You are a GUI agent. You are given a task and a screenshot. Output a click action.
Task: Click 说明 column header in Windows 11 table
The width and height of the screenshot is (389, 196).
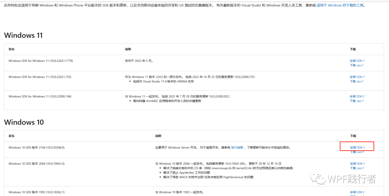coord(128,49)
